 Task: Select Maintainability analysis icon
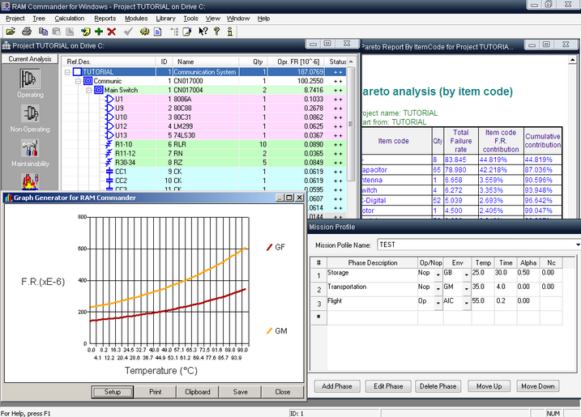tap(30, 147)
